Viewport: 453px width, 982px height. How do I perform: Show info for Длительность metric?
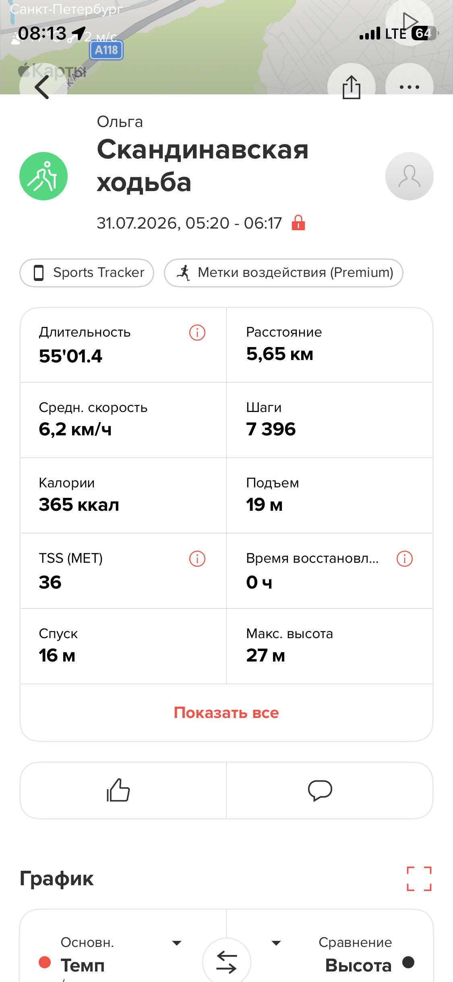pyautogui.click(x=197, y=333)
